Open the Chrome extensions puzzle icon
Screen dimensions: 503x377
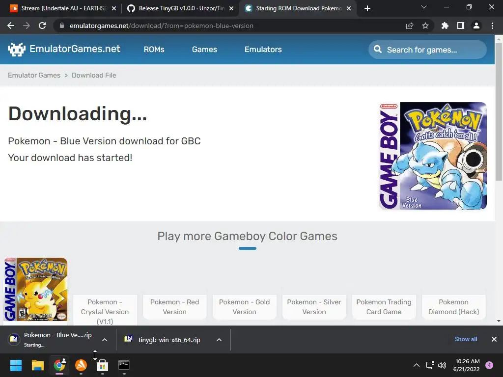tap(445, 26)
